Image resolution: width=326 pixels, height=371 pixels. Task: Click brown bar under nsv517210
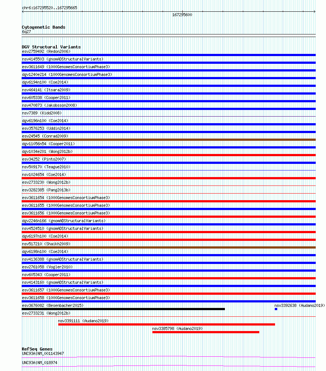(x=168, y=247)
